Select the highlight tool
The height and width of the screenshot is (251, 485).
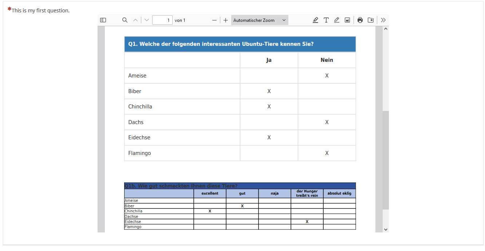315,20
